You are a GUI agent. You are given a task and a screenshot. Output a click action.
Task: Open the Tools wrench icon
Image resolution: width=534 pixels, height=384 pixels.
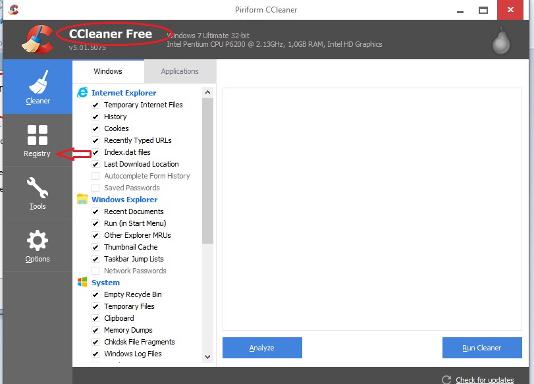click(38, 188)
